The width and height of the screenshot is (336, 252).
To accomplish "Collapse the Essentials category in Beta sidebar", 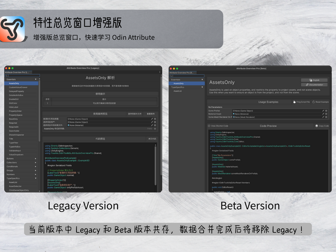I will 202,79.
